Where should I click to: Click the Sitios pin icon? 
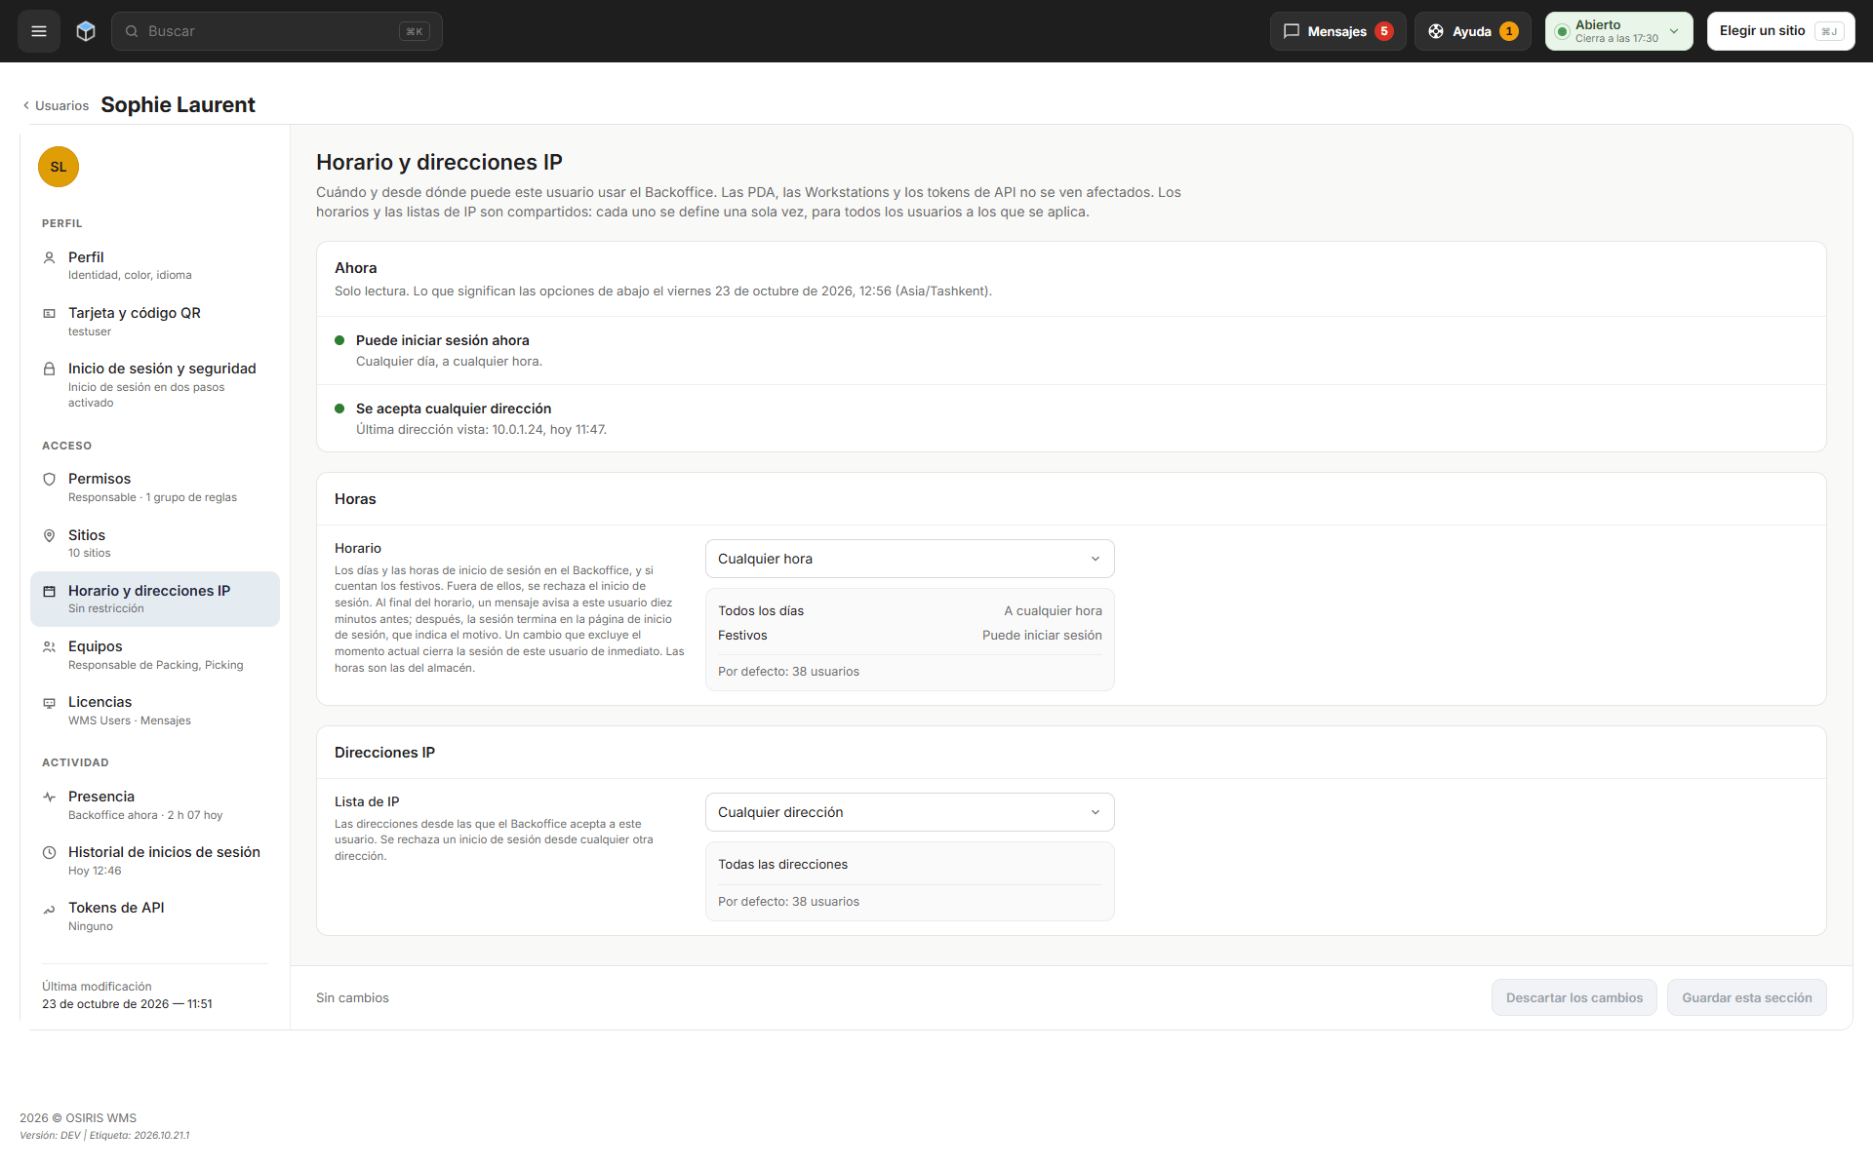click(x=49, y=535)
